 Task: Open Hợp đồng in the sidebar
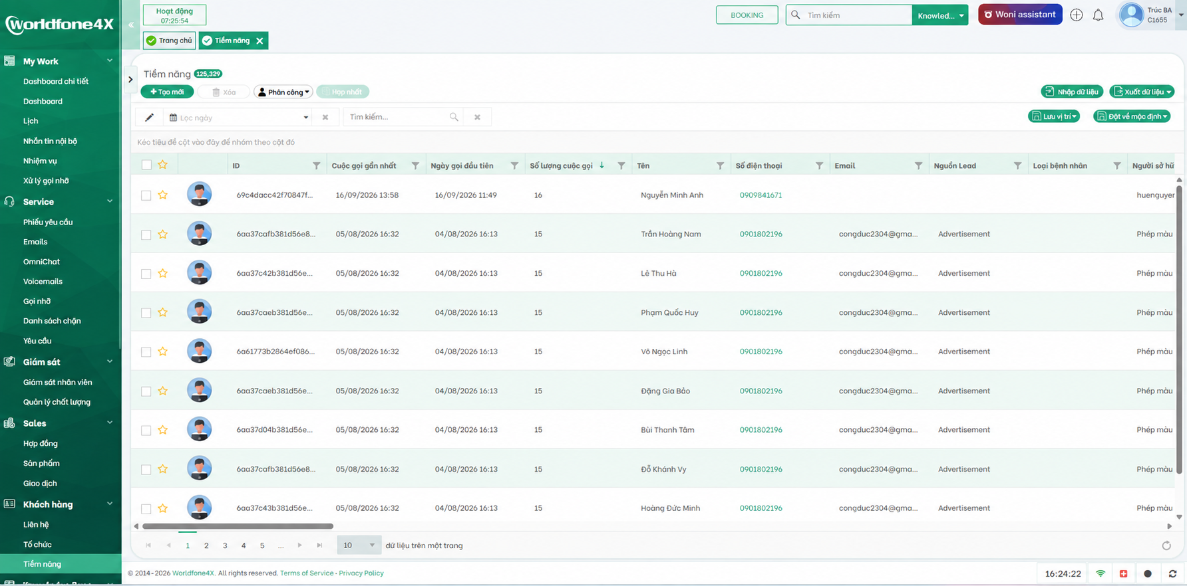[x=40, y=443]
